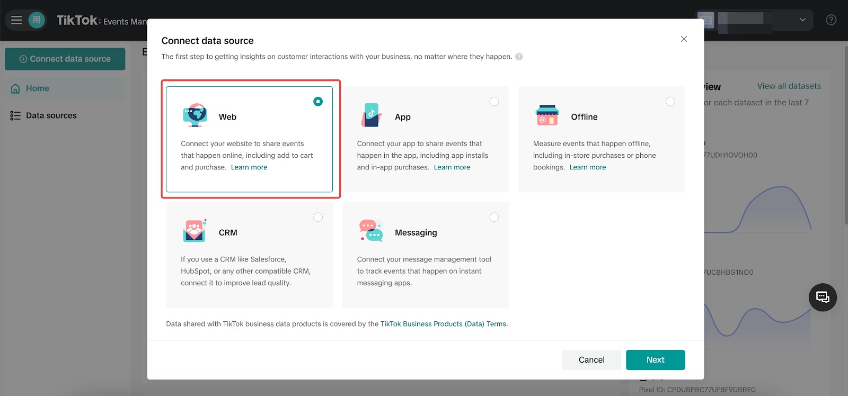Click the Messaging card title text
Screen dimensions: 848x396
tap(416, 232)
